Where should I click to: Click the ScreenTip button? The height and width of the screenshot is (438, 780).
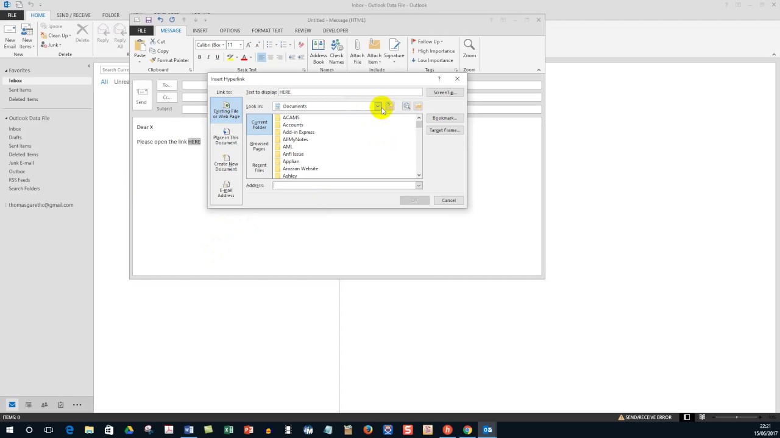(444, 92)
